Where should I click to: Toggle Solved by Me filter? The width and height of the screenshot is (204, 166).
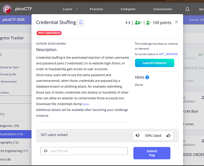(8, 74)
